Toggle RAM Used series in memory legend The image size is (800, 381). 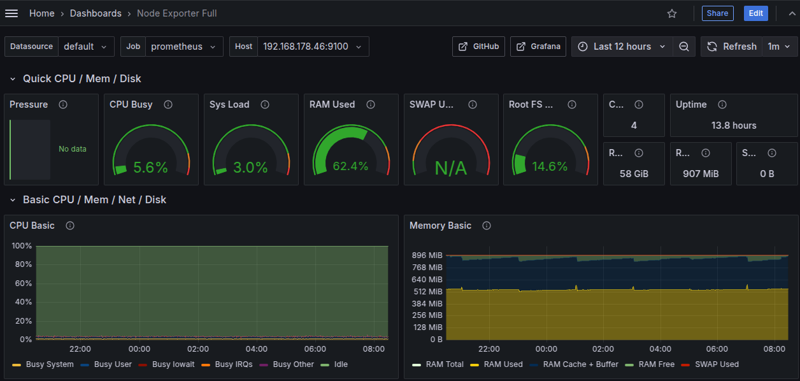pyautogui.click(x=503, y=364)
